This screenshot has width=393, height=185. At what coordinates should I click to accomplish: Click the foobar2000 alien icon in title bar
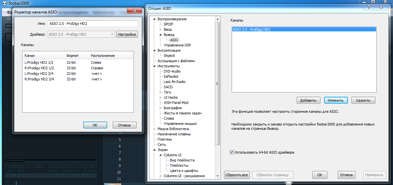click(x=4, y=3)
